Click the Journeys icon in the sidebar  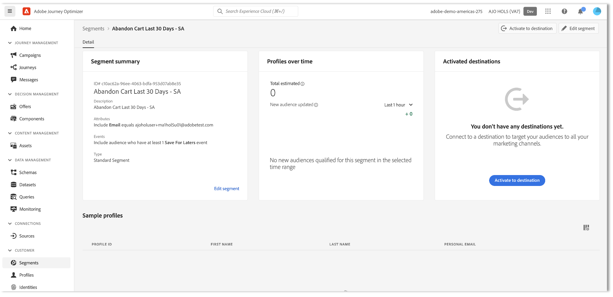coord(13,67)
